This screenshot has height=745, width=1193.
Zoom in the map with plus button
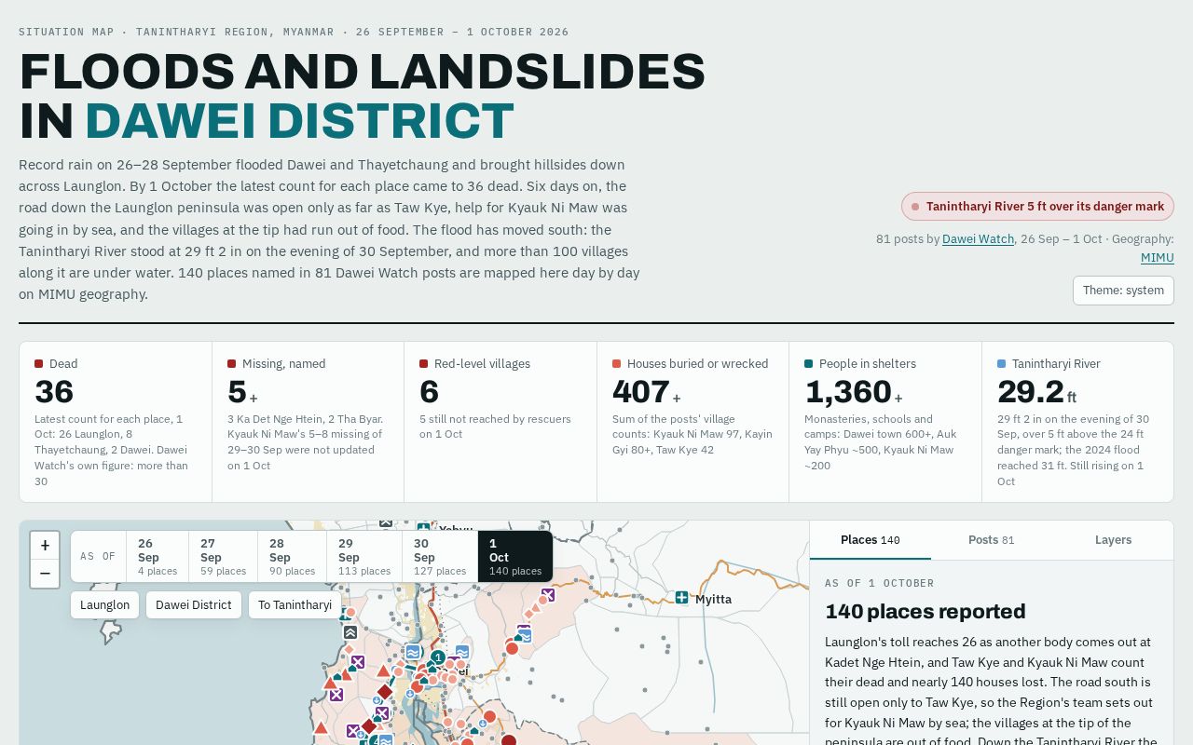(x=45, y=546)
